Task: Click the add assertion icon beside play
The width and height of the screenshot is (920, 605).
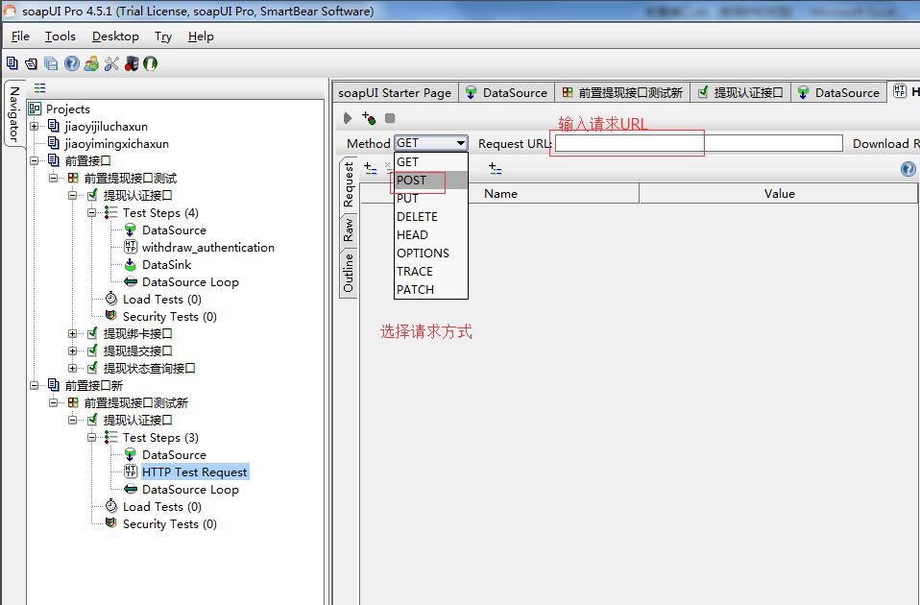Action: pos(369,118)
